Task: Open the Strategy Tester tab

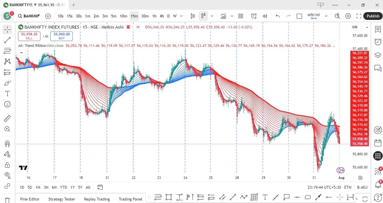Action: click(x=62, y=199)
